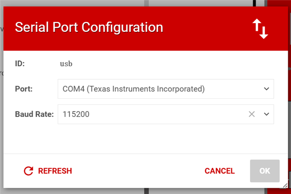The height and width of the screenshot is (194, 291).
Task: Open the Baud Rate dropdown chevron
Action: 266,114
